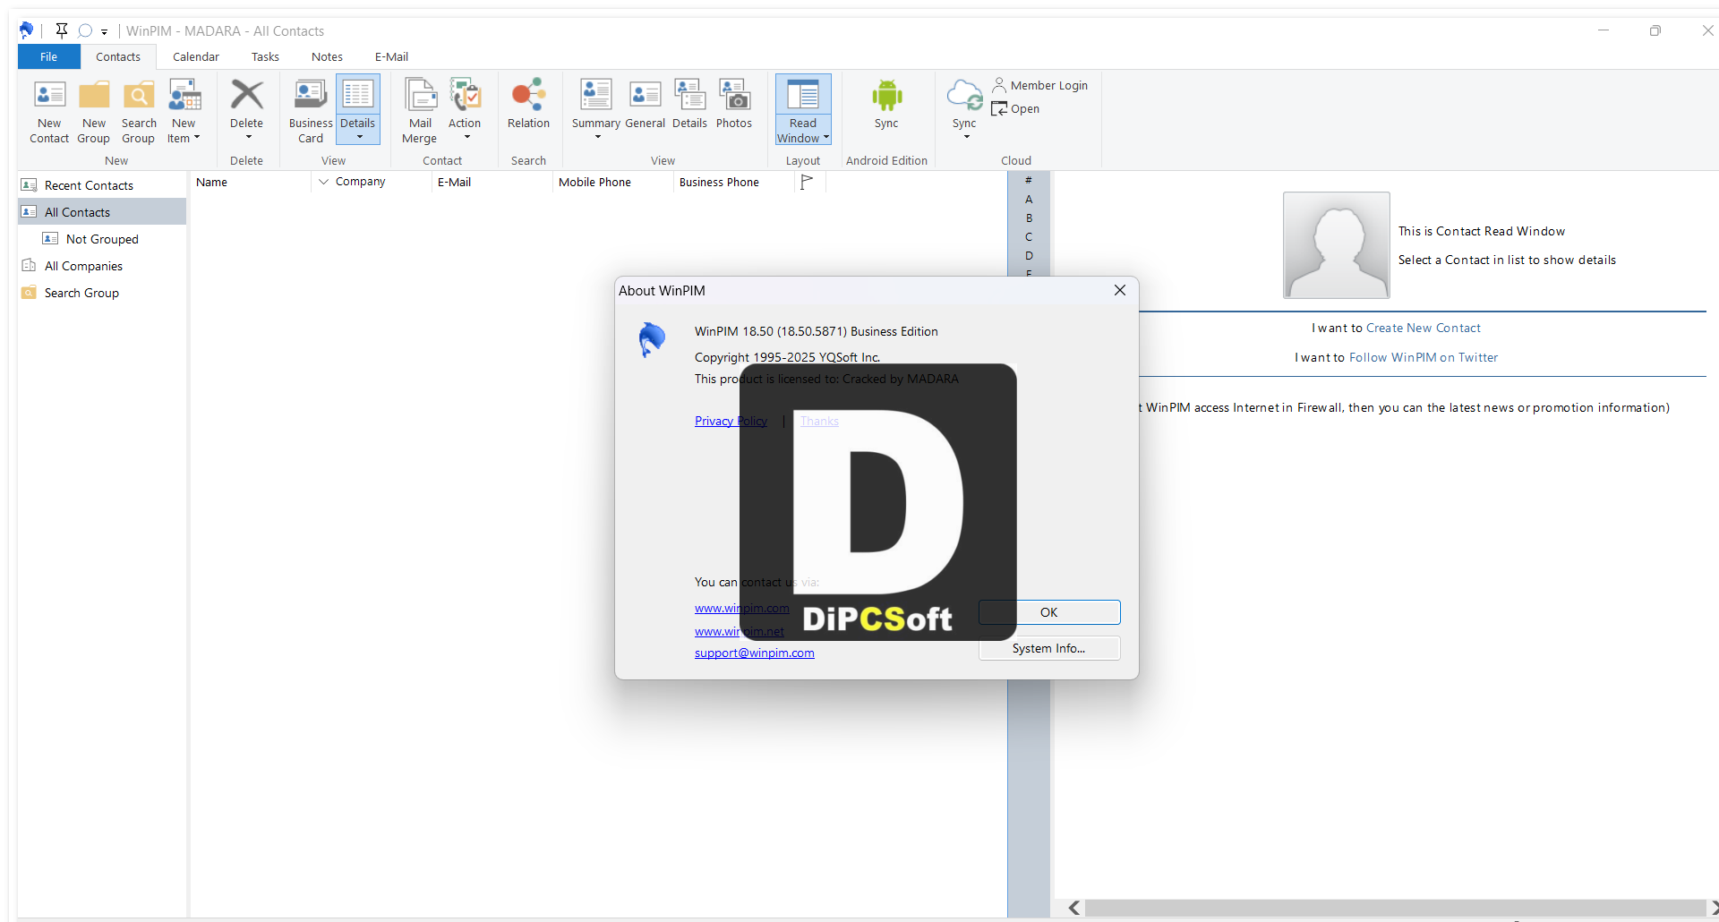Screen dimensions: 1719x922
Task: Click the read pane horizontal scrollbar track
Action: point(1395,908)
